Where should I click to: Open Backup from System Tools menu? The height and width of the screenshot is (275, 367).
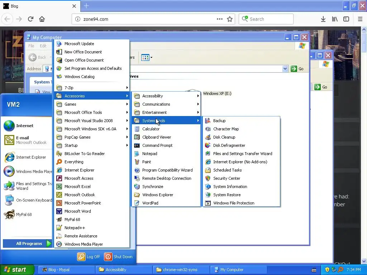click(241, 121)
